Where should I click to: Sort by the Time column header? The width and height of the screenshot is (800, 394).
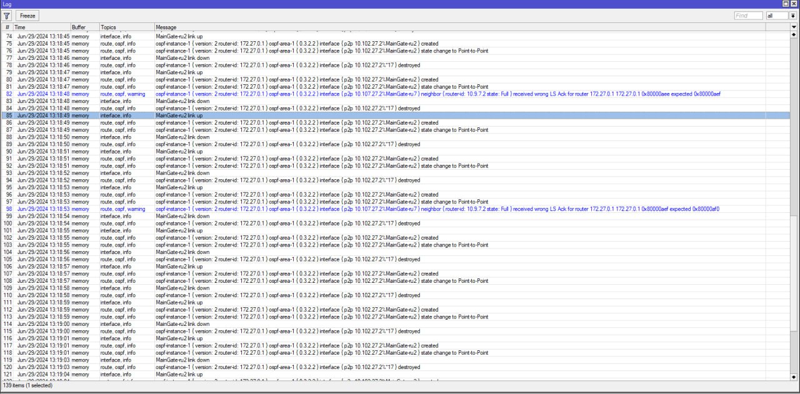[x=41, y=27]
